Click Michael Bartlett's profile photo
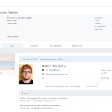 (x=26, y=74)
